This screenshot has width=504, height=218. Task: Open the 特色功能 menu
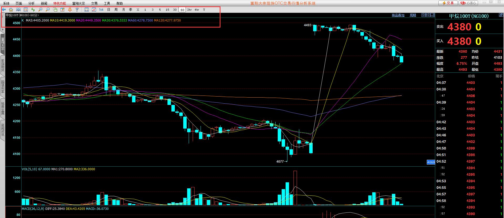click(60, 3)
